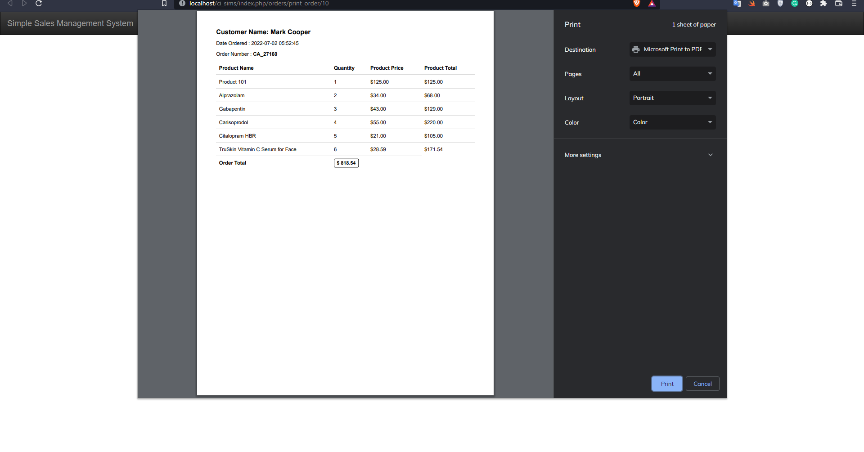Click Gabapentin row name
The width and height of the screenshot is (864, 452).
(232, 109)
